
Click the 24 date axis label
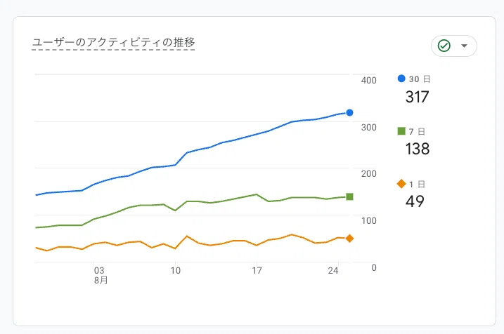[x=333, y=270]
